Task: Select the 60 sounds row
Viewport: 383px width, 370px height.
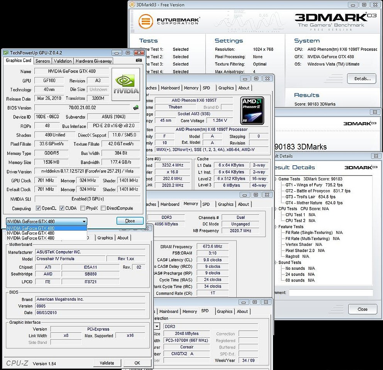Action: point(300,281)
